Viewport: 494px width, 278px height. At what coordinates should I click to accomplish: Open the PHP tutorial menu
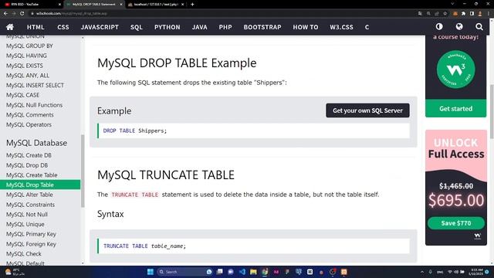pos(225,27)
